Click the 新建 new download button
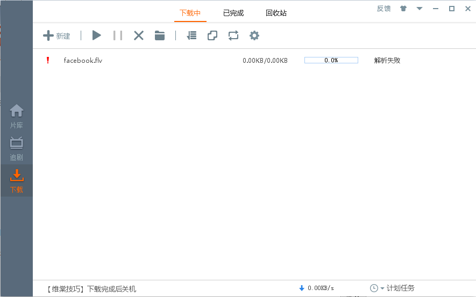Screen dimensions: 476x297 point(56,36)
